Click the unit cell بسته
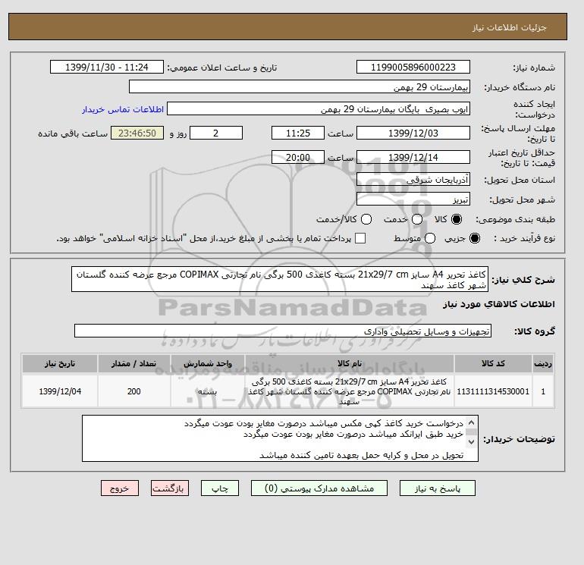The width and height of the screenshot is (584, 565). click(208, 391)
